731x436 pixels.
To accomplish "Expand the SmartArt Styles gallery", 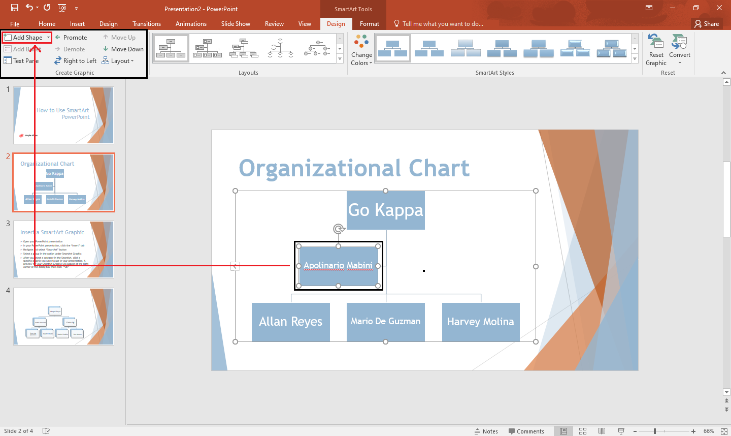I will pyautogui.click(x=635, y=58).
